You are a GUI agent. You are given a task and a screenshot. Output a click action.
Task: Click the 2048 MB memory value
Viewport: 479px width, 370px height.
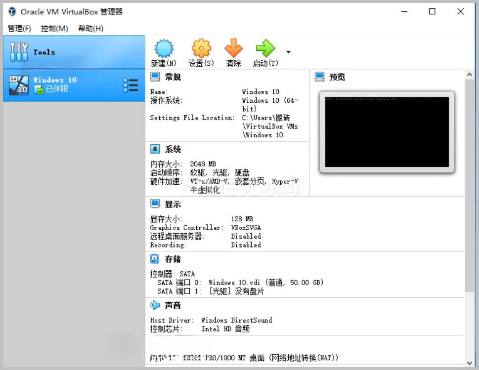pyautogui.click(x=203, y=164)
